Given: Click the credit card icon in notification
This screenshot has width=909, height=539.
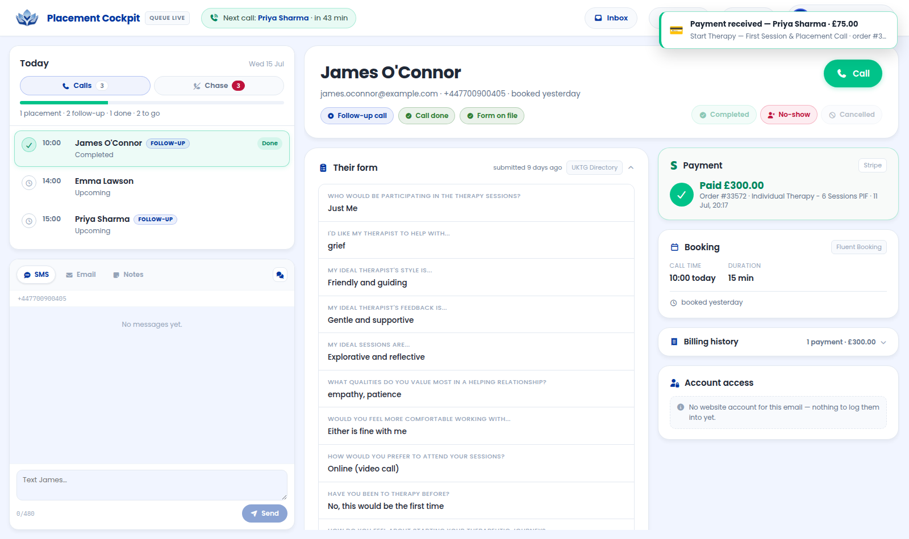Looking at the screenshot, I should coord(676,30).
